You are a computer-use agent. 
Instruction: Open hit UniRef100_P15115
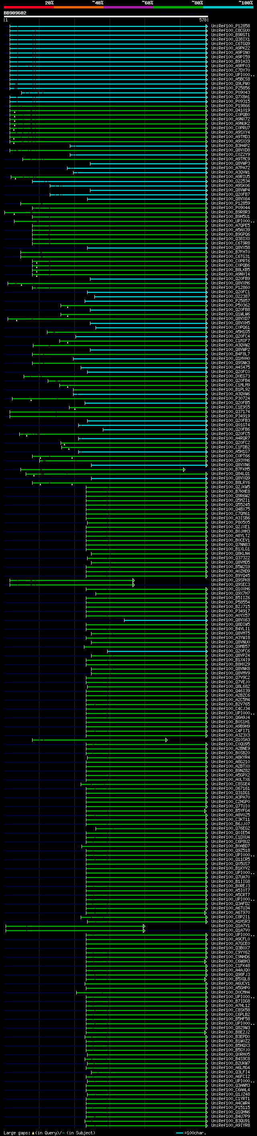click(x=230, y=1108)
